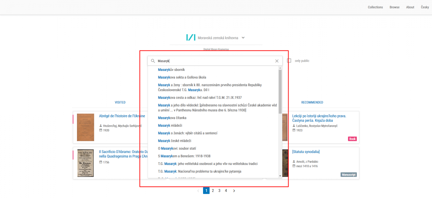Focus the Masaryk search input
The image size is (432, 198).
coord(215,61)
